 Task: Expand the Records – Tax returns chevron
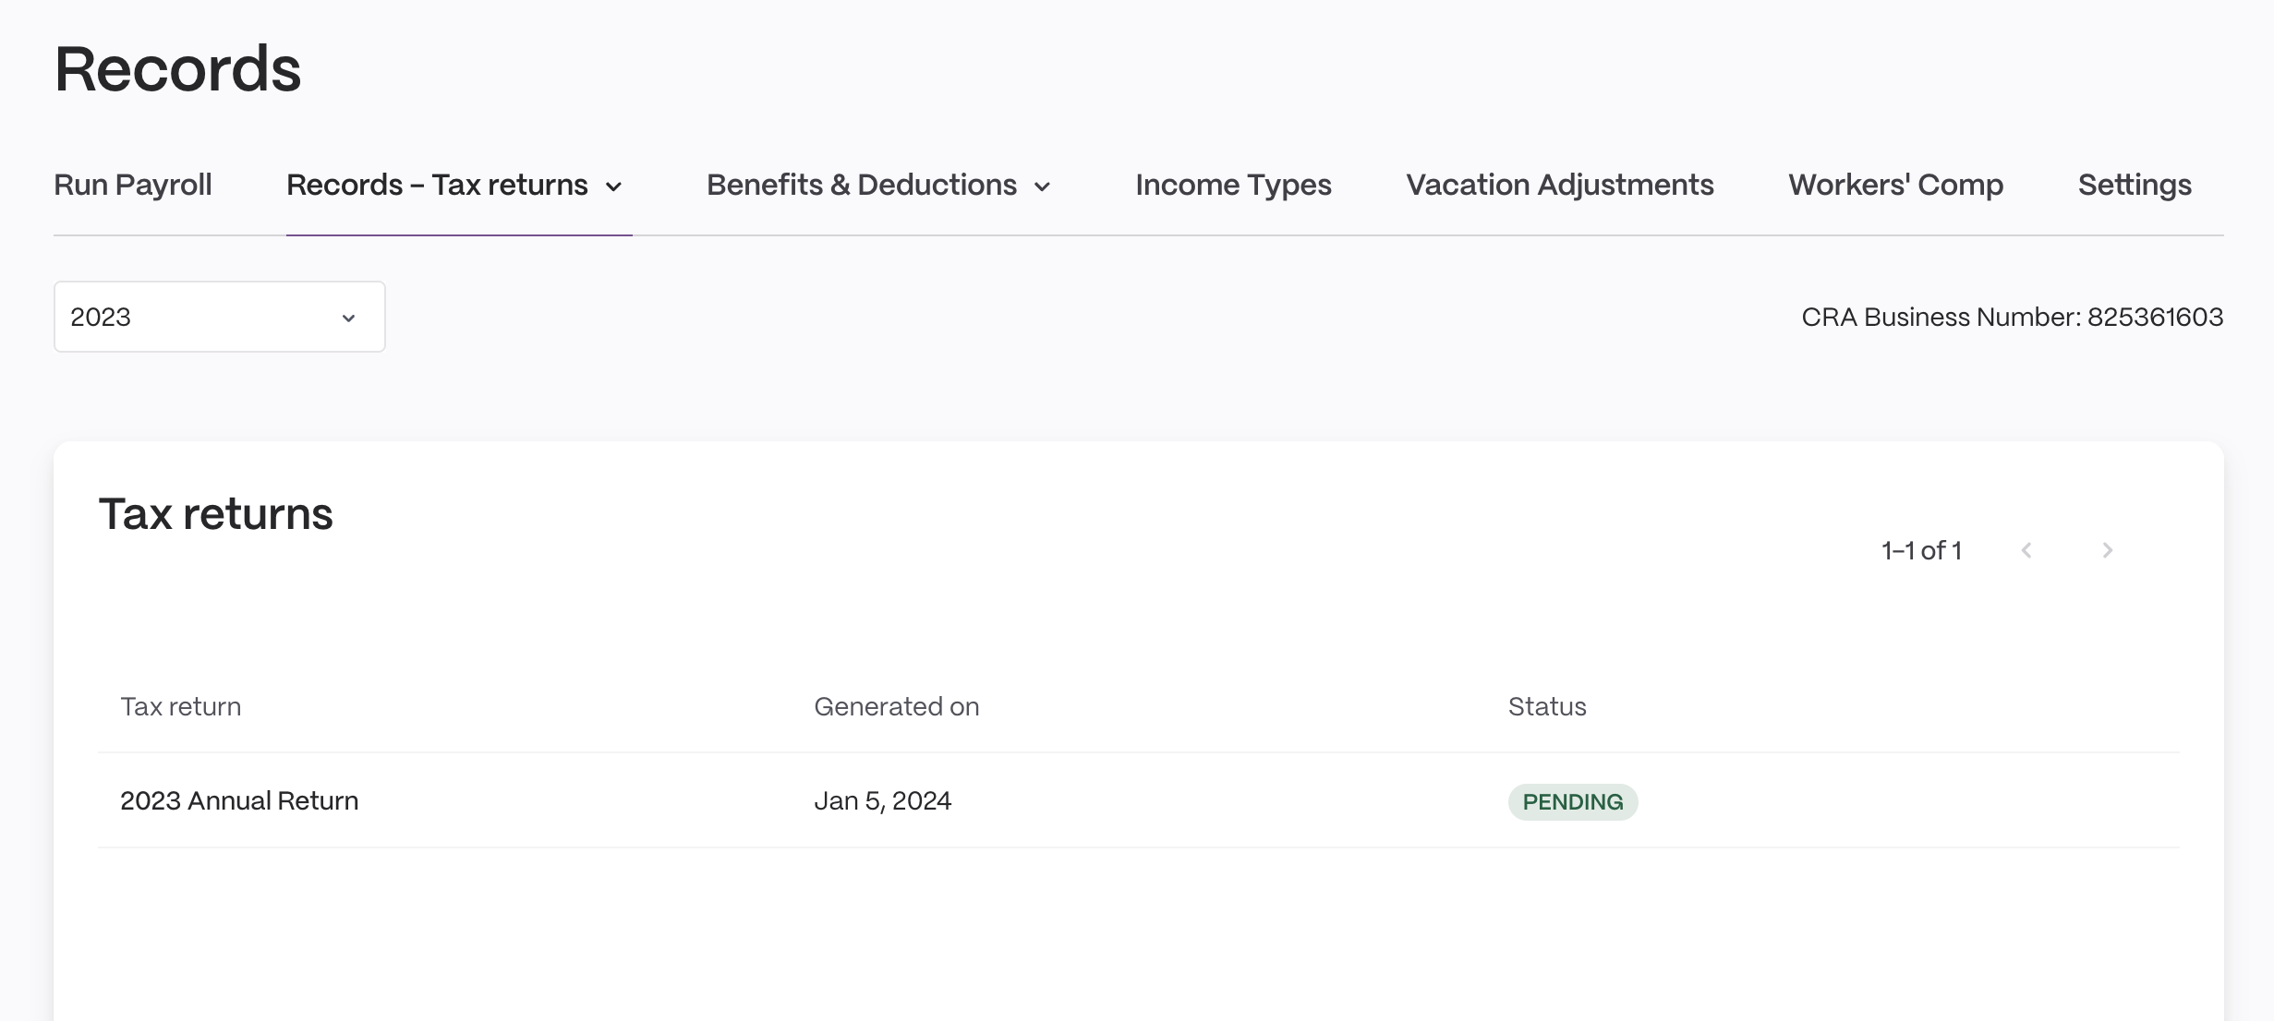pos(613,187)
